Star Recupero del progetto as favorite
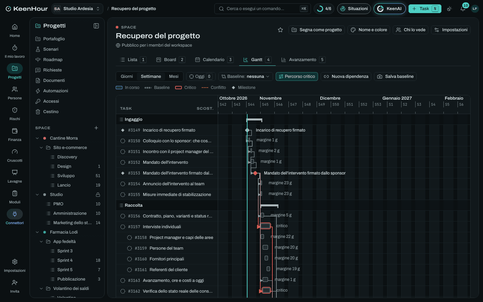The width and height of the screenshot is (483, 302). pyautogui.click(x=280, y=30)
